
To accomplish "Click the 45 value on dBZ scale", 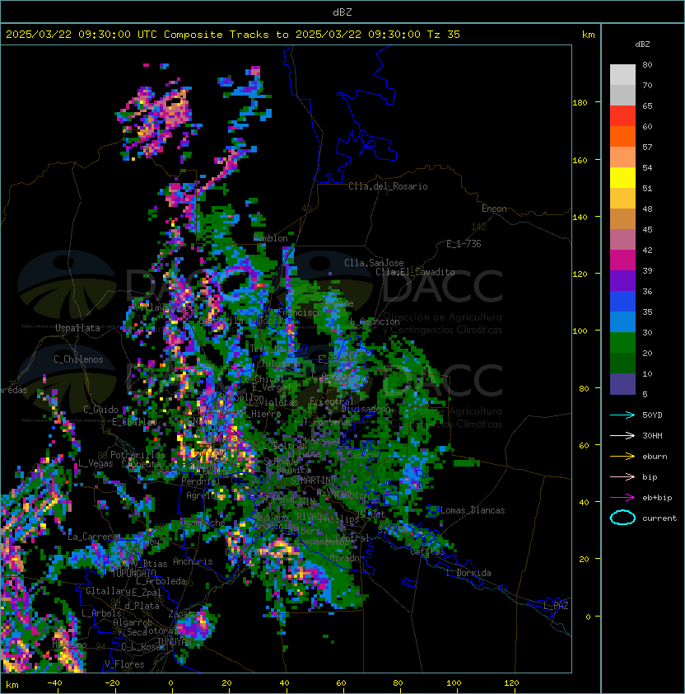I will point(647,229).
